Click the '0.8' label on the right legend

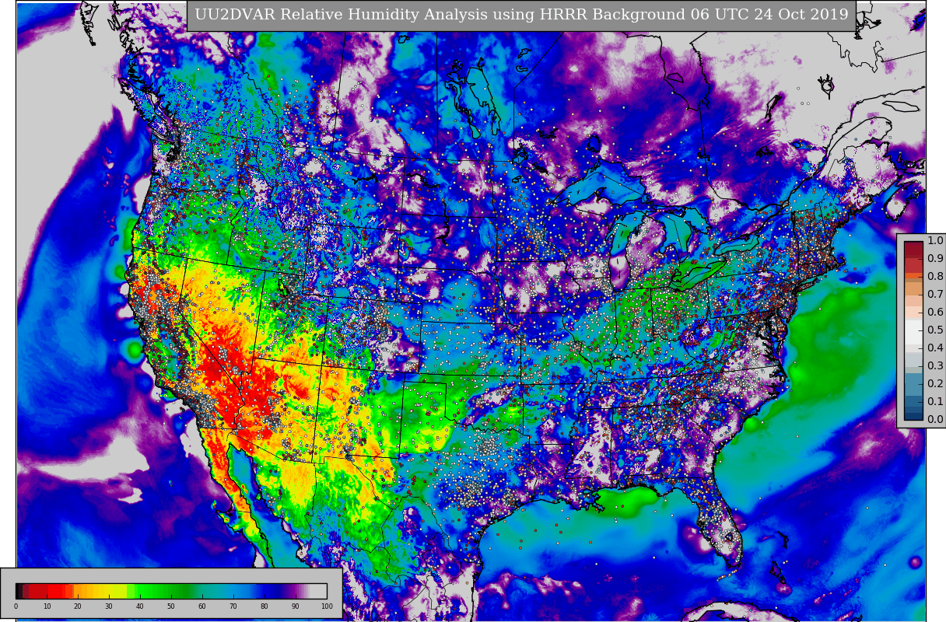(x=935, y=276)
